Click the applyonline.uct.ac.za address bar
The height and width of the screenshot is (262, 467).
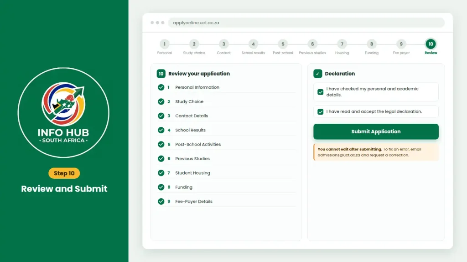[x=306, y=23]
